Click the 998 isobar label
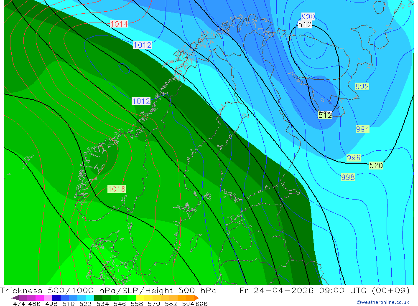This screenshot has height=306, width=418. (x=348, y=177)
